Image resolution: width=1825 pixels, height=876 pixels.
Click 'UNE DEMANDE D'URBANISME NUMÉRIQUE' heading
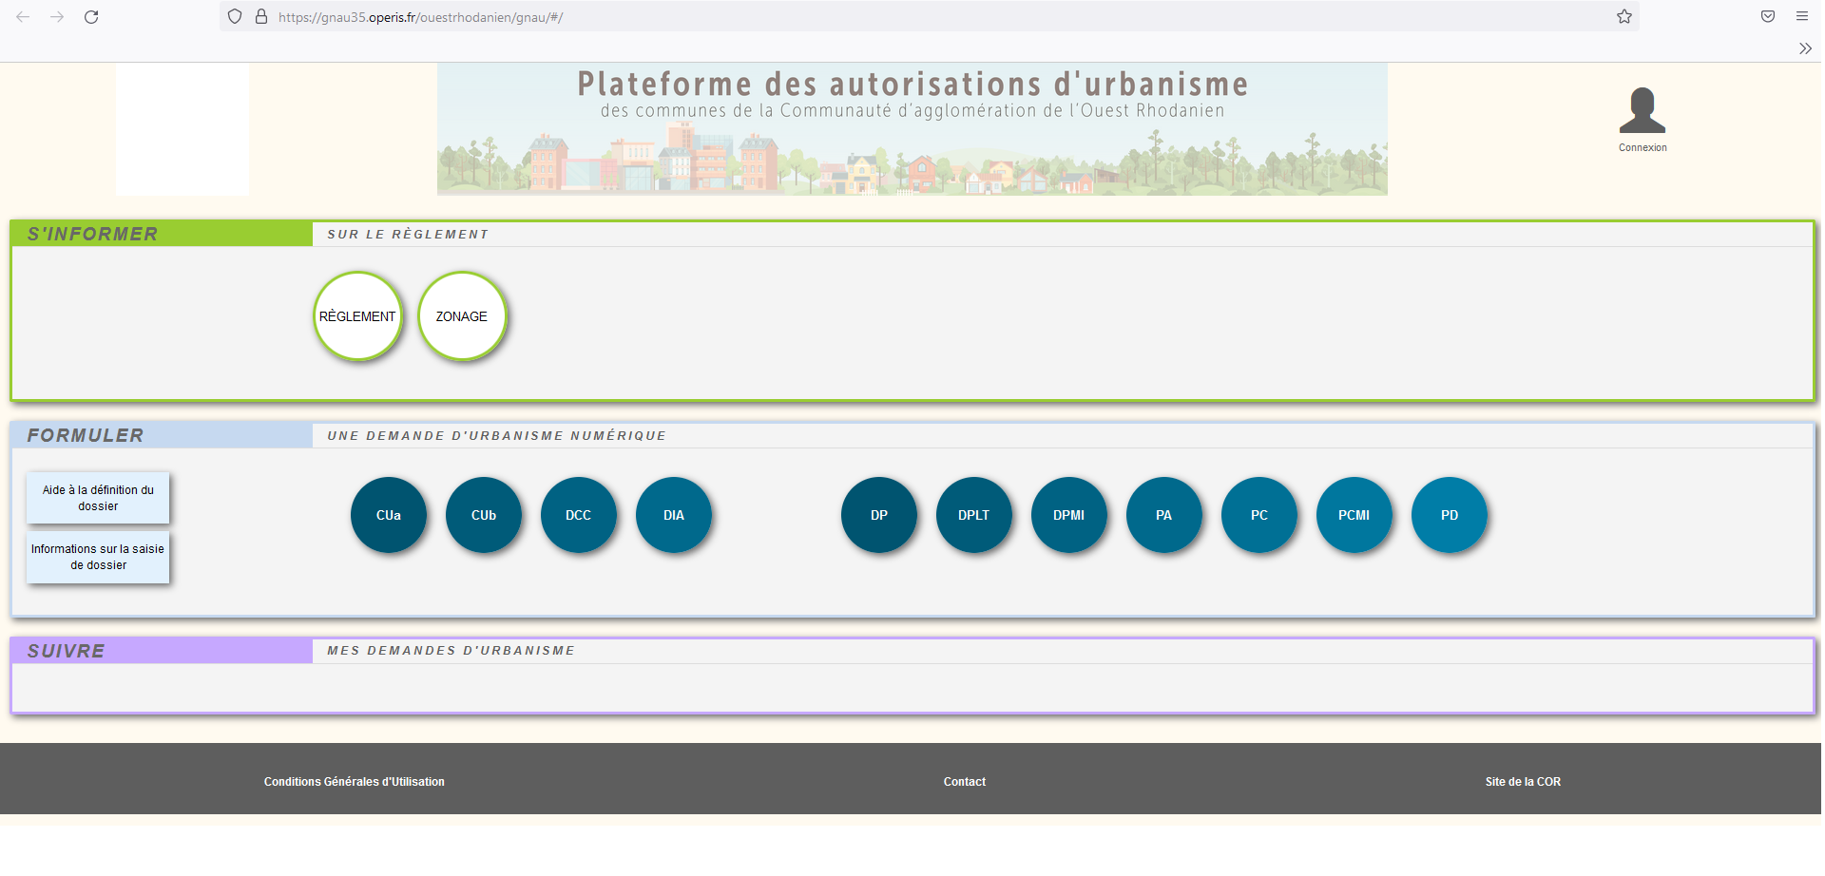pos(496,435)
